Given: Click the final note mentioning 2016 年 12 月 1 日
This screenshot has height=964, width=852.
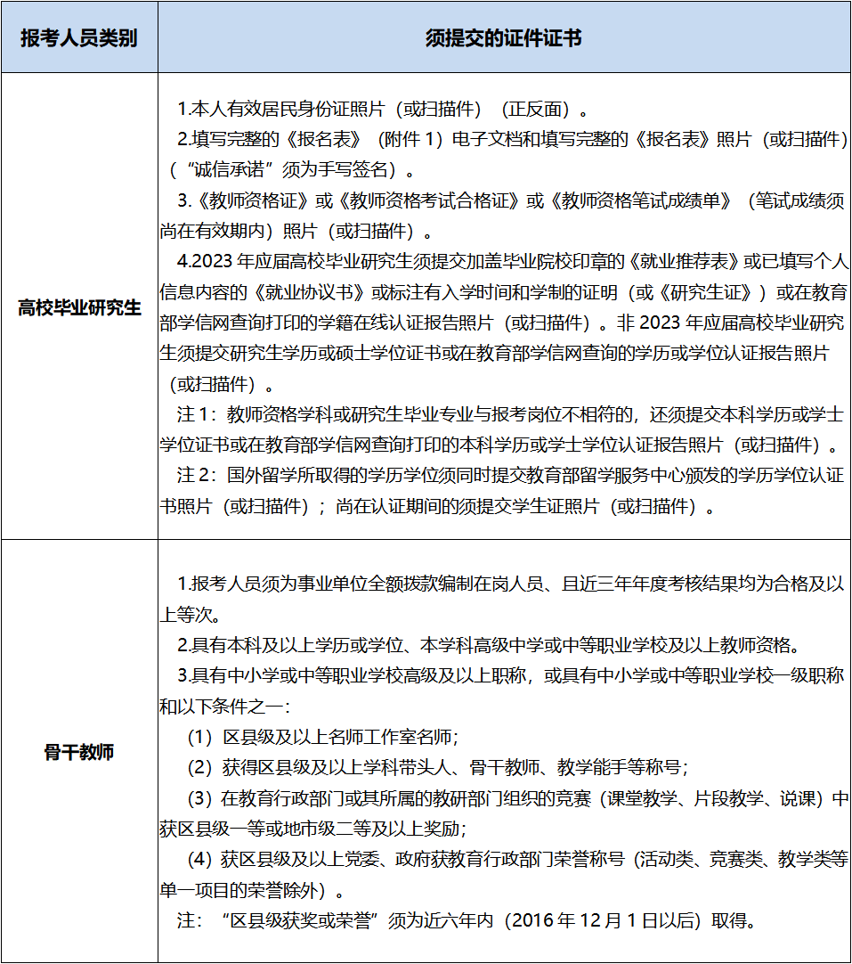Looking at the screenshot, I should click(x=467, y=920).
